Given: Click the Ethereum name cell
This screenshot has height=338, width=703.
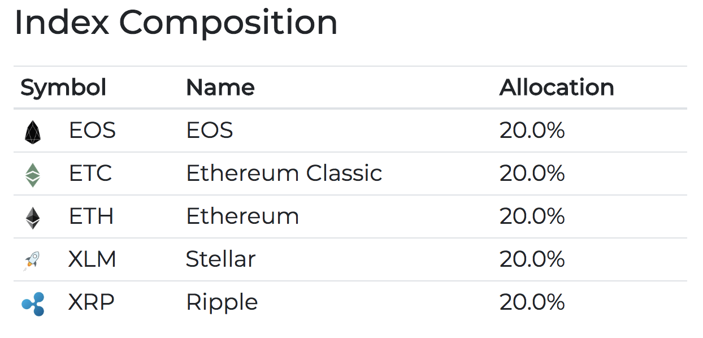Looking at the screenshot, I should tap(242, 216).
